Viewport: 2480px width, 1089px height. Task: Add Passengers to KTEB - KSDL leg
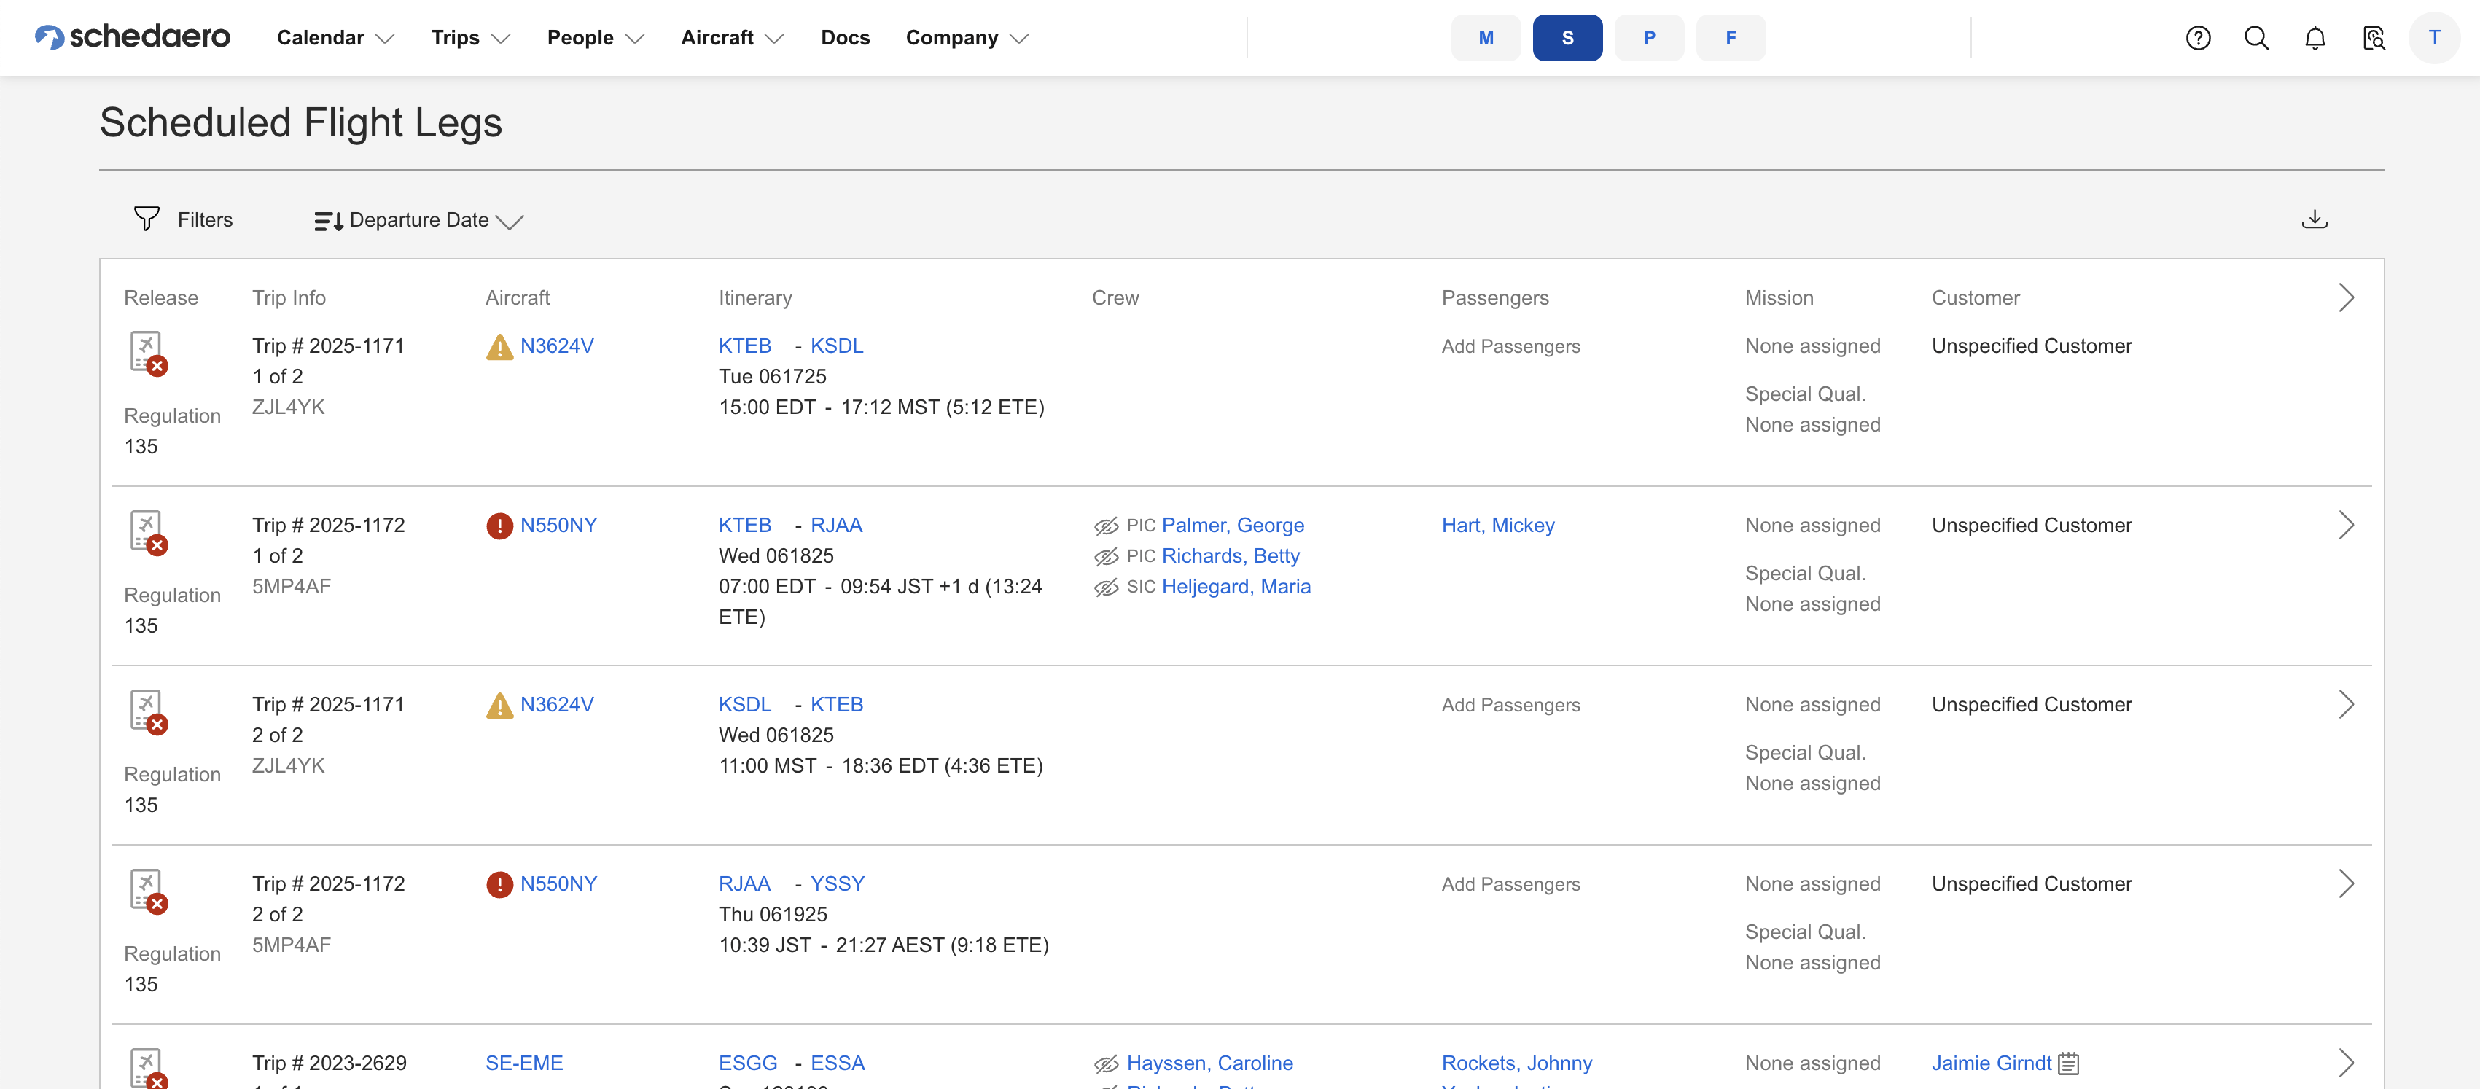click(1510, 346)
